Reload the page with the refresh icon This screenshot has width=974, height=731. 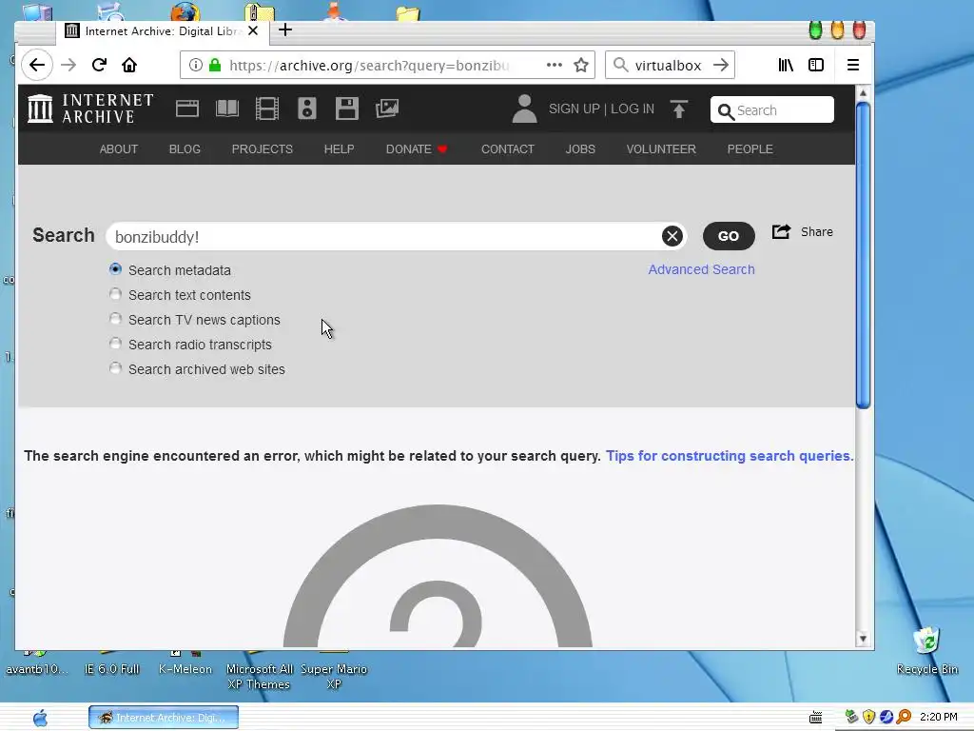tap(99, 65)
